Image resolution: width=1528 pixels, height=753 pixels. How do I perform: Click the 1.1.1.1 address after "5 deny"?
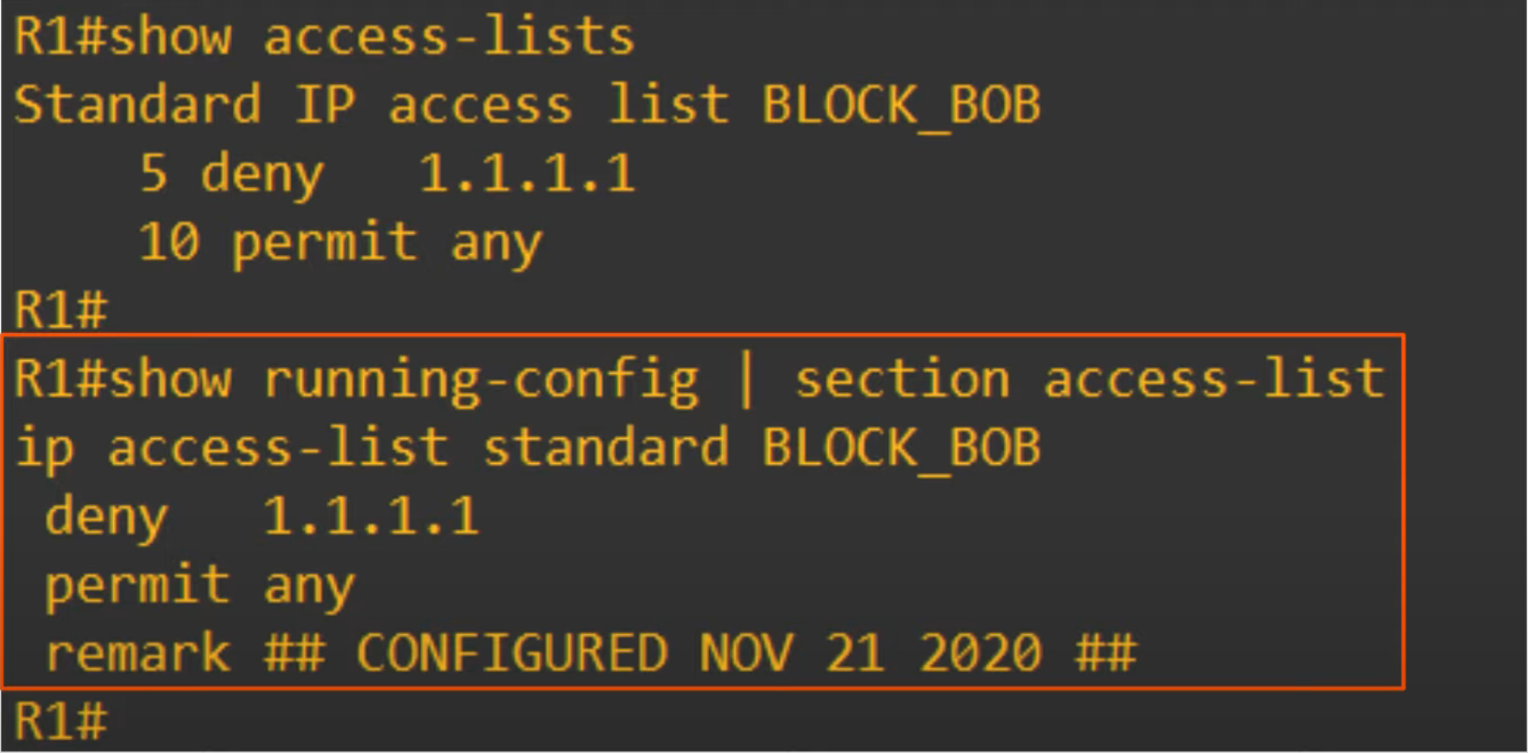(x=527, y=174)
